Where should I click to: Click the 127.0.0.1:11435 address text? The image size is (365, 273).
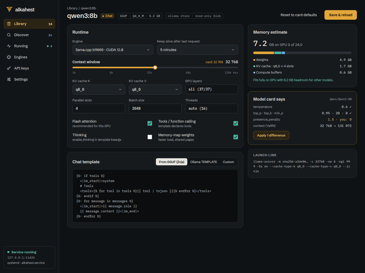pos(21,258)
